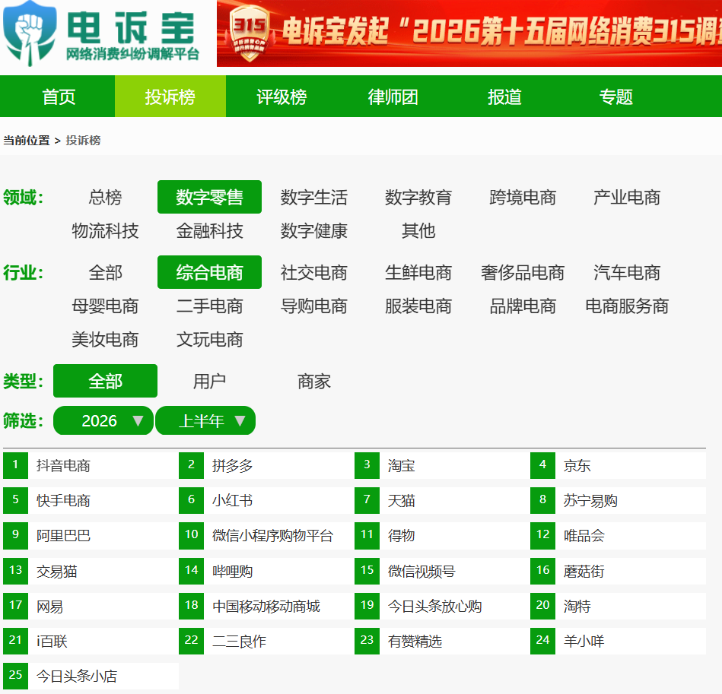722x694 pixels.
Task: Select 全部 in the 类型 row
Action: point(106,381)
